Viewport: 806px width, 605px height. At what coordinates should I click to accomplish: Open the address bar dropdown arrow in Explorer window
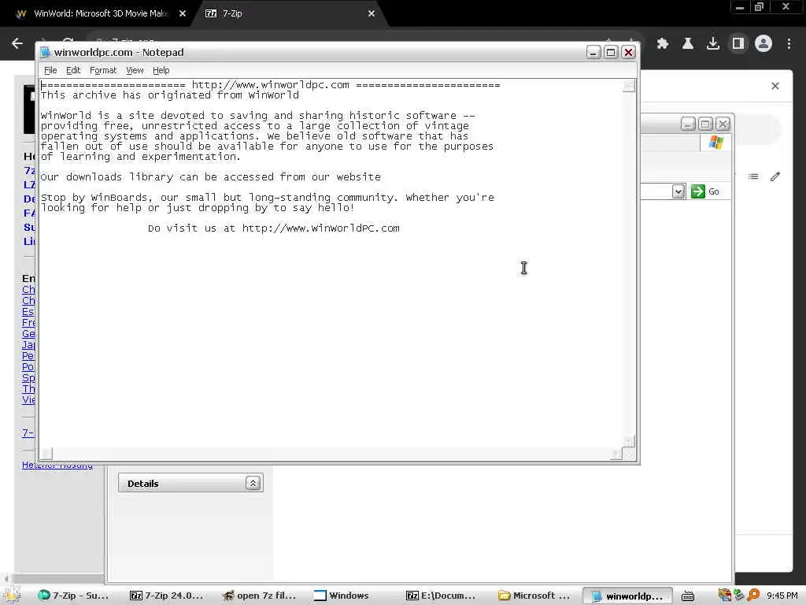click(678, 192)
